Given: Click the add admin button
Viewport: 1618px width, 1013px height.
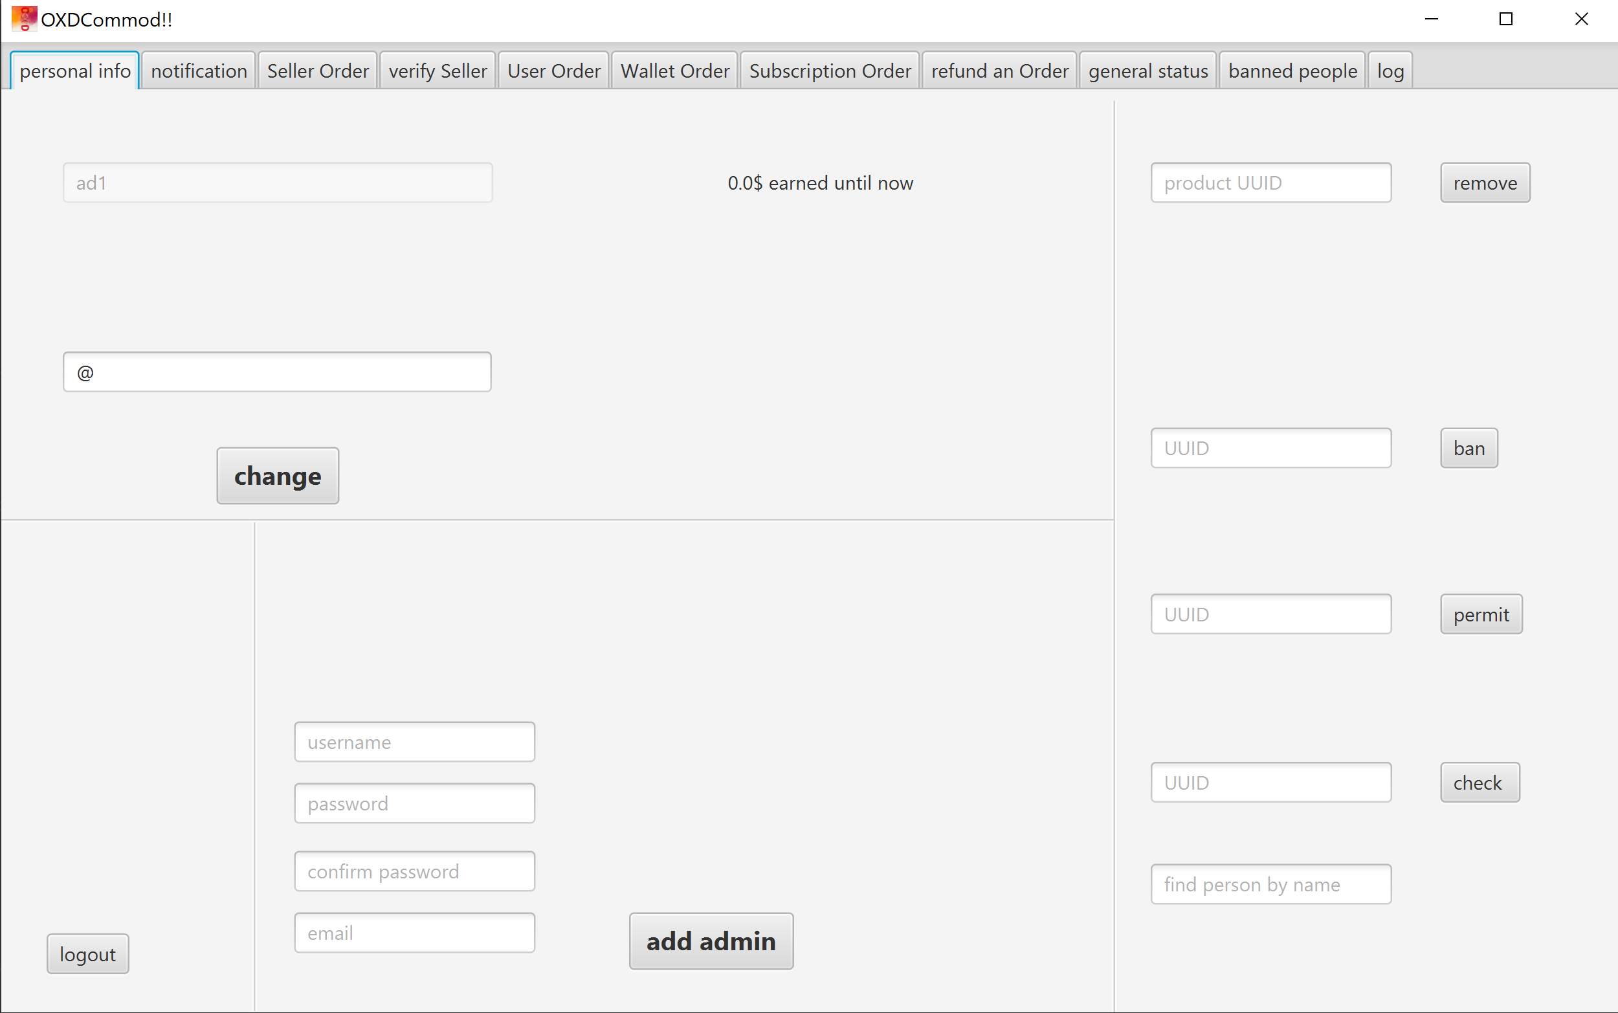Looking at the screenshot, I should point(711,941).
